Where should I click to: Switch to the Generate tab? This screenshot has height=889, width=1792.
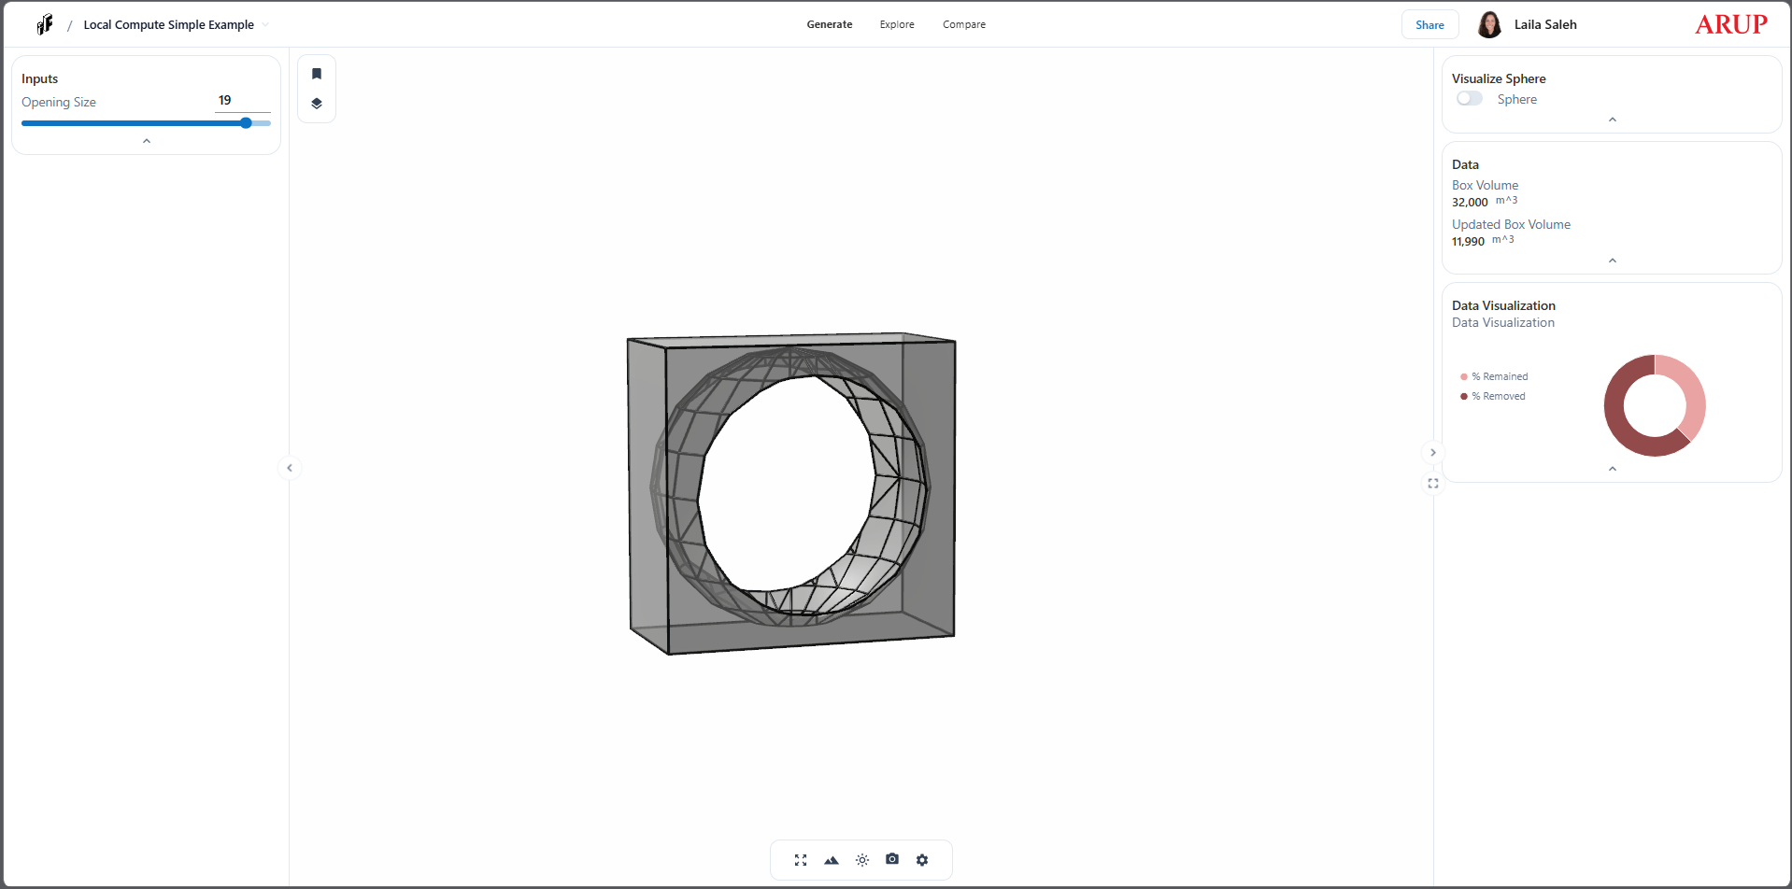pos(830,24)
